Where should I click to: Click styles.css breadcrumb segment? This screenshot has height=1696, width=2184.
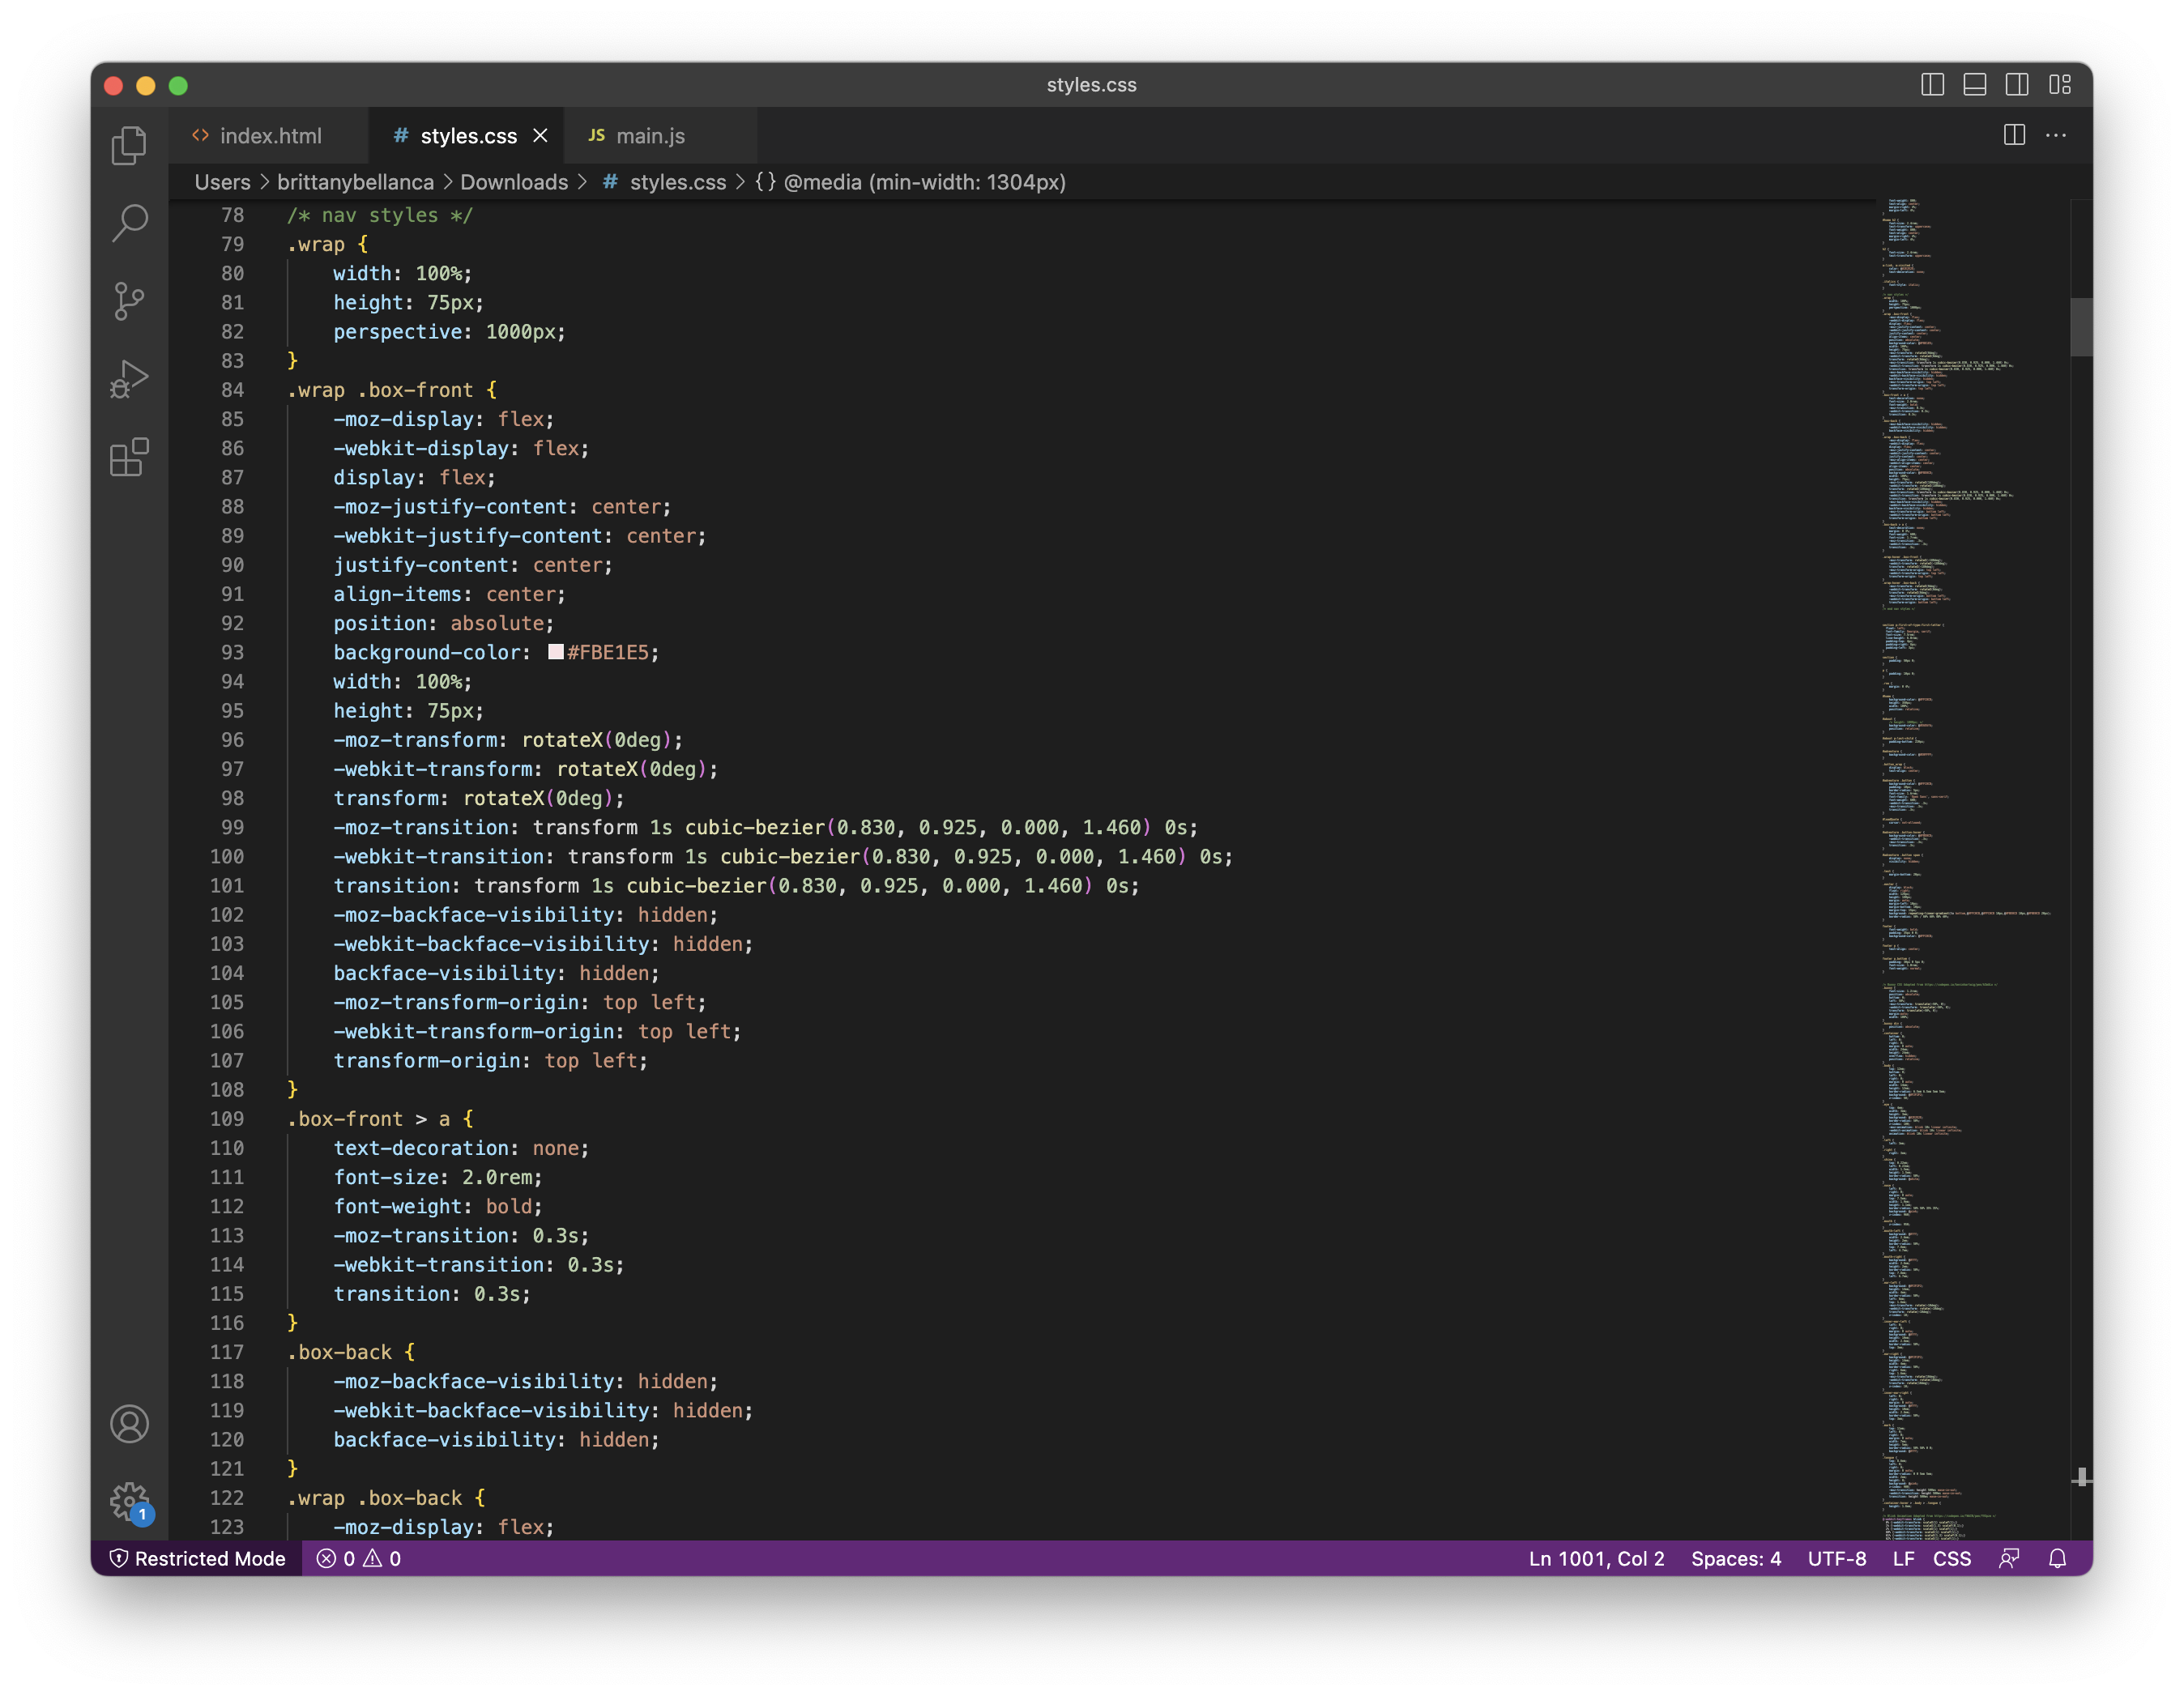(678, 182)
